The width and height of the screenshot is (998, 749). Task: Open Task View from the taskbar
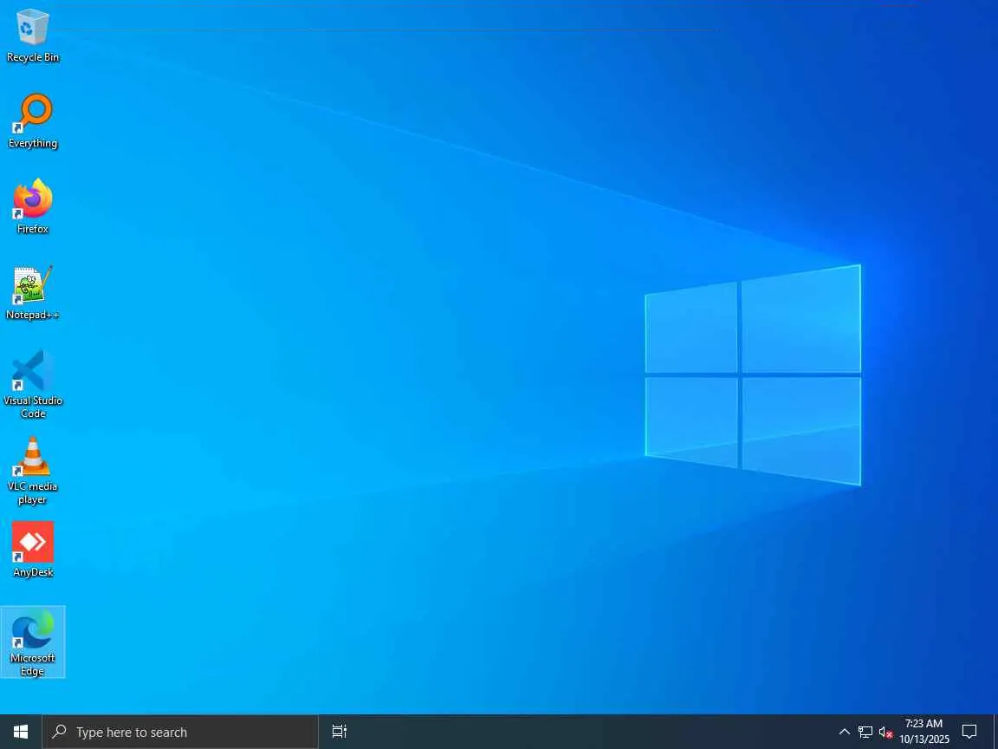click(x=340, y=732)
